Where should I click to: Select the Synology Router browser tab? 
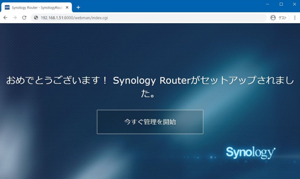(37, 7)
